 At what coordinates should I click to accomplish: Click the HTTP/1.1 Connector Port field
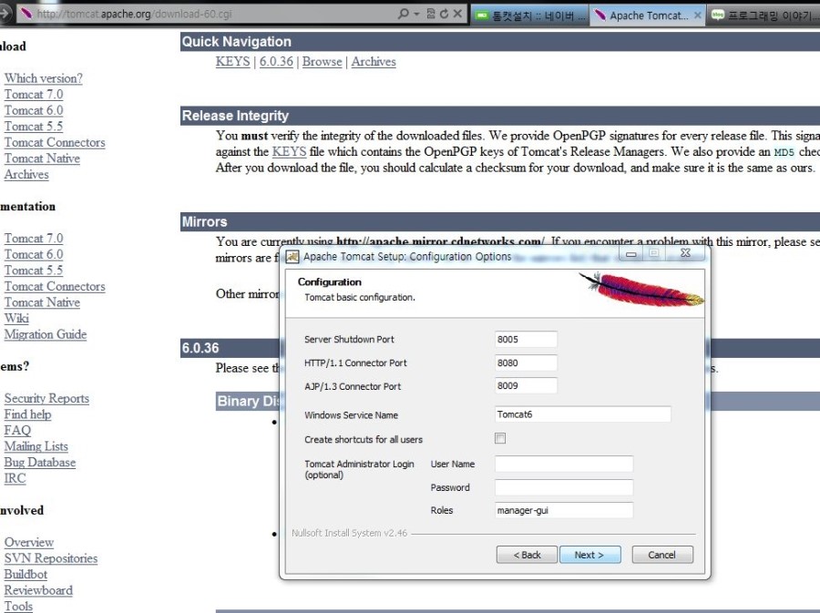coord(526,363)
